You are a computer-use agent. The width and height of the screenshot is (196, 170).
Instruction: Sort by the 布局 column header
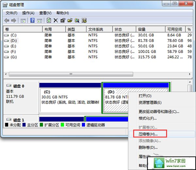[54, 29]
